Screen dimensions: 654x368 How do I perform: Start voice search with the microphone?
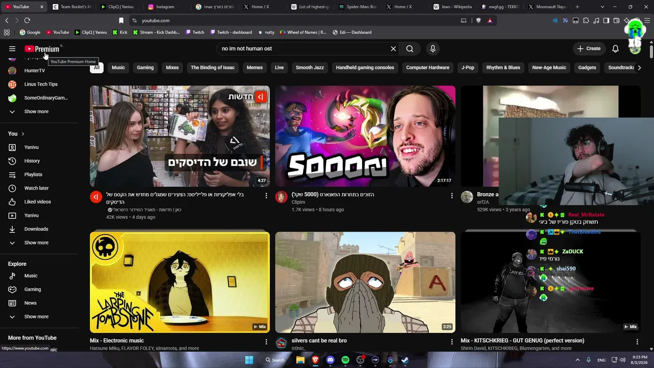coord(433,49)
